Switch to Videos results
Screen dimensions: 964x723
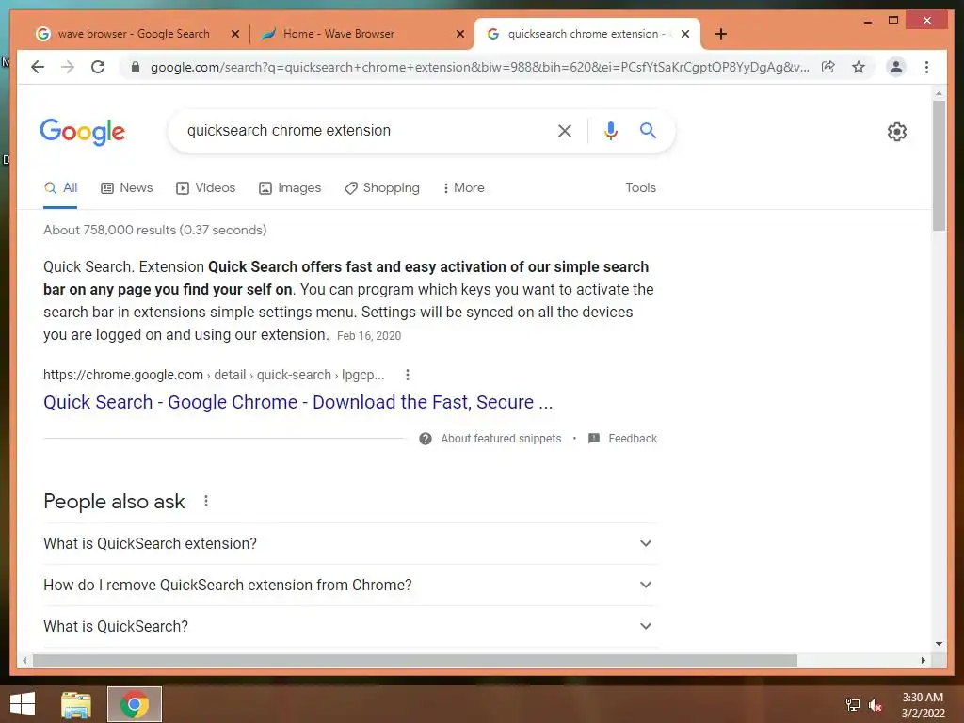(x=206, y=188)
